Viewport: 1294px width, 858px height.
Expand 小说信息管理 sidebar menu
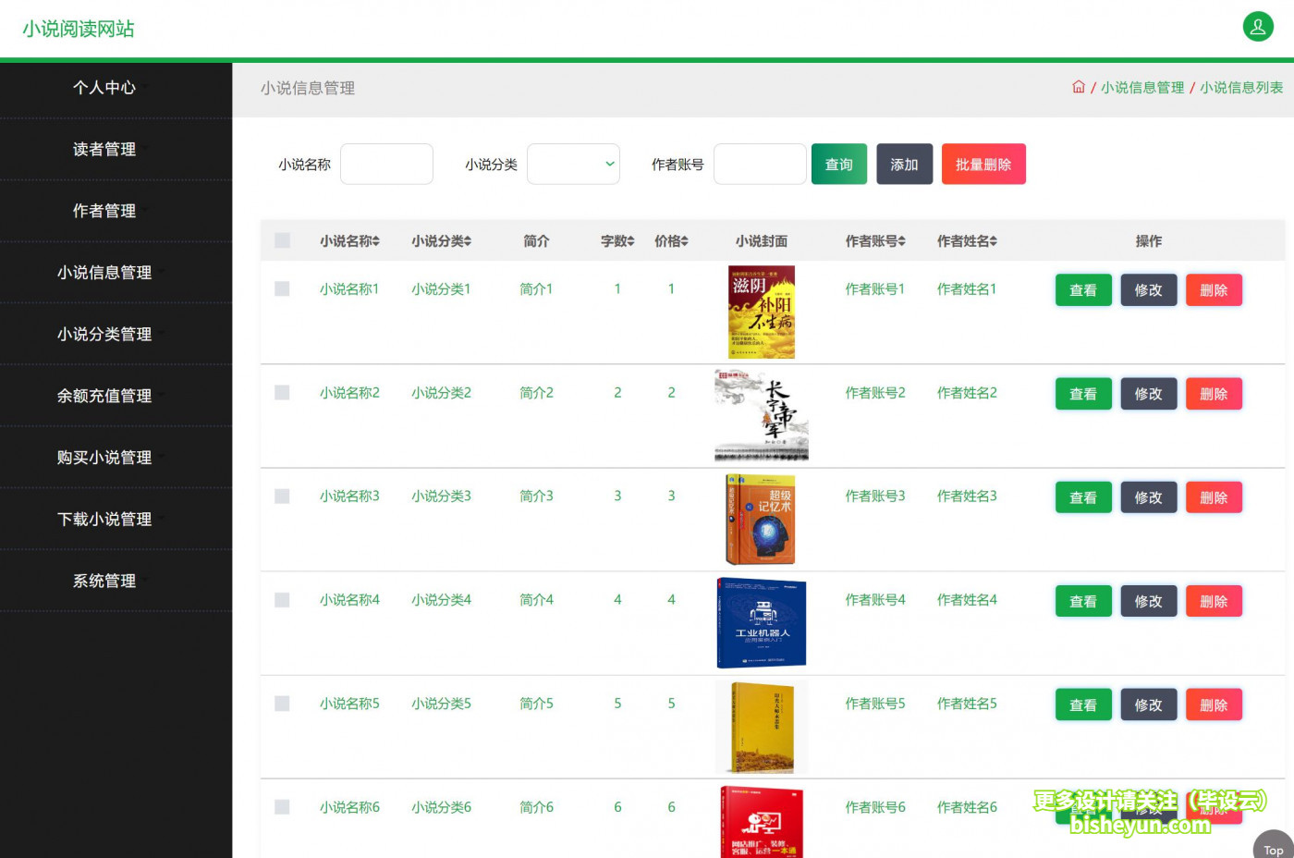(x=116, y=273)
